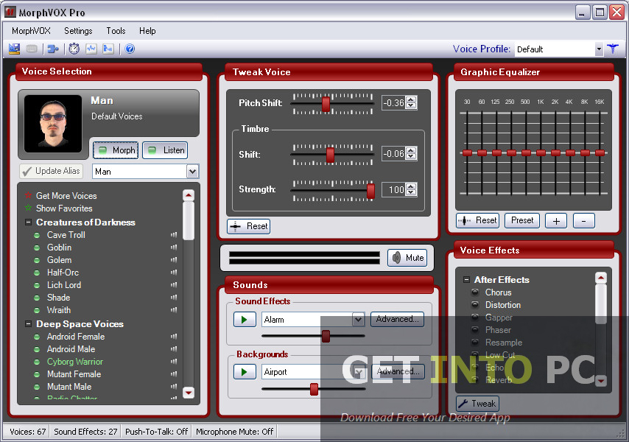
Task: Open Advanced options for Sound Effects
Action: (397, 319)
